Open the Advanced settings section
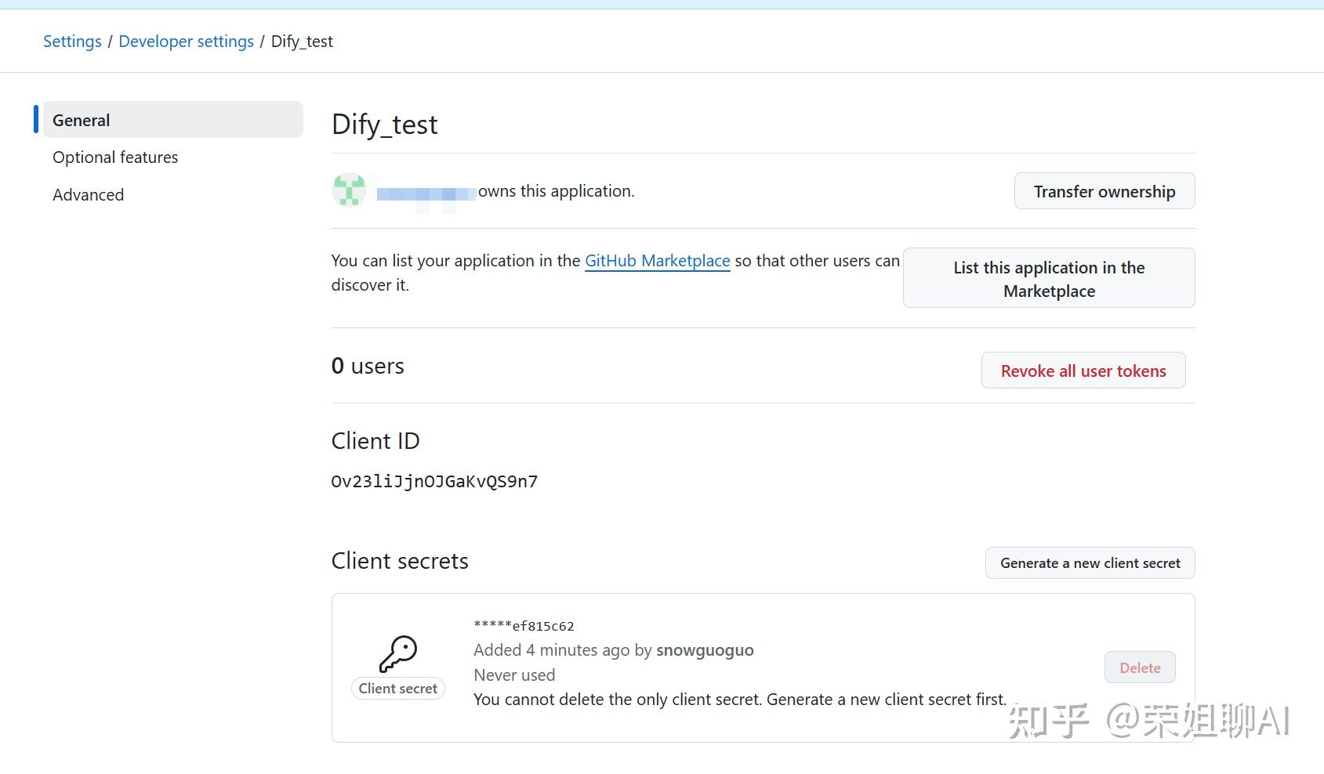1324x774 pixels. point(88,194)
